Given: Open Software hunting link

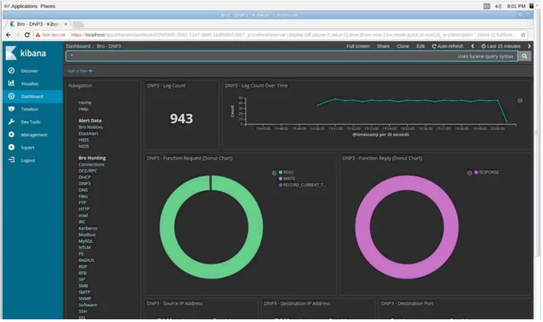Looking at the screenshot, I should click(87, 305).
